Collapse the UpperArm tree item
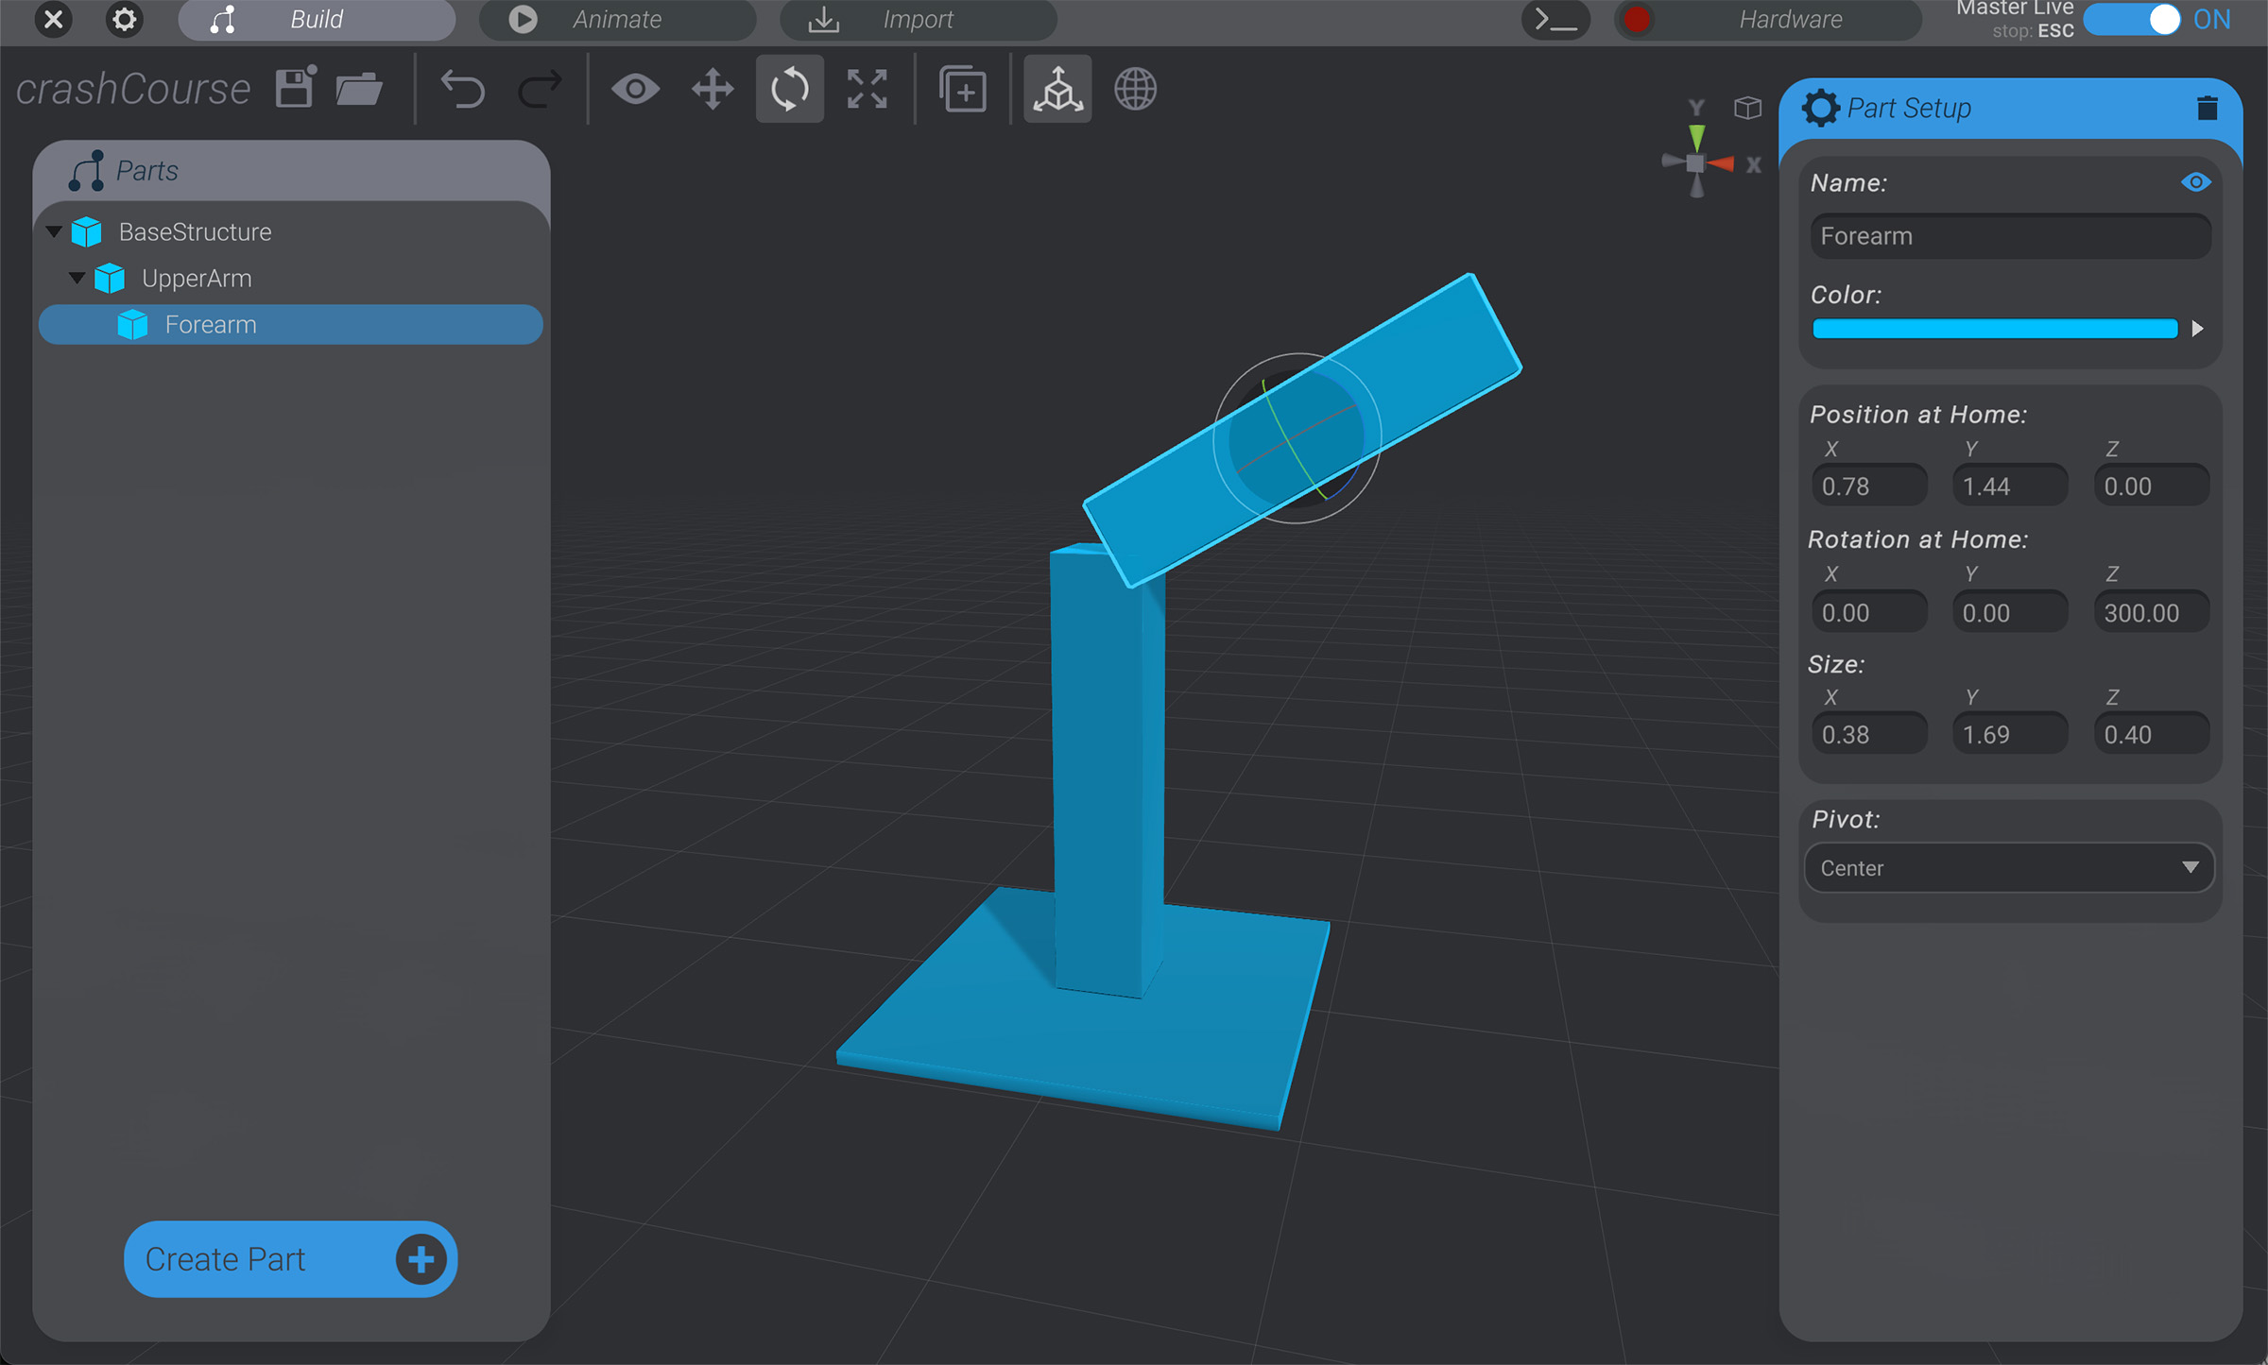Viewport: 2268px width, 1365px height. (77, 278)
